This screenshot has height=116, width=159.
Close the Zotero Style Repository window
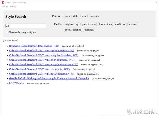[156, 2]
